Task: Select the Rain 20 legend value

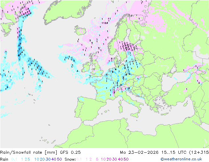Action: point(43,159)
